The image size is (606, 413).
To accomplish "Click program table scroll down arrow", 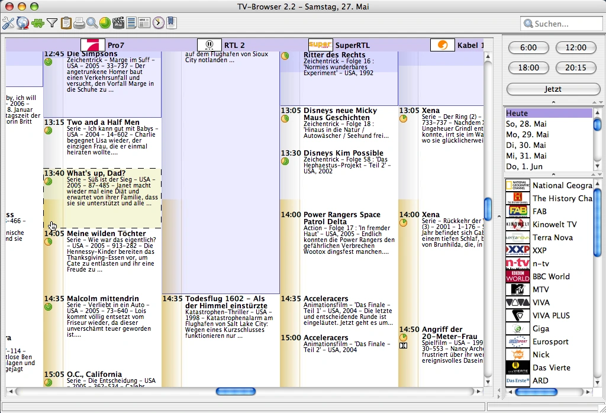I will point(488,382).
